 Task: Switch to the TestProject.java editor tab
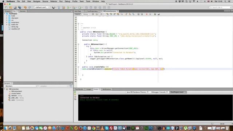point(92,11)
